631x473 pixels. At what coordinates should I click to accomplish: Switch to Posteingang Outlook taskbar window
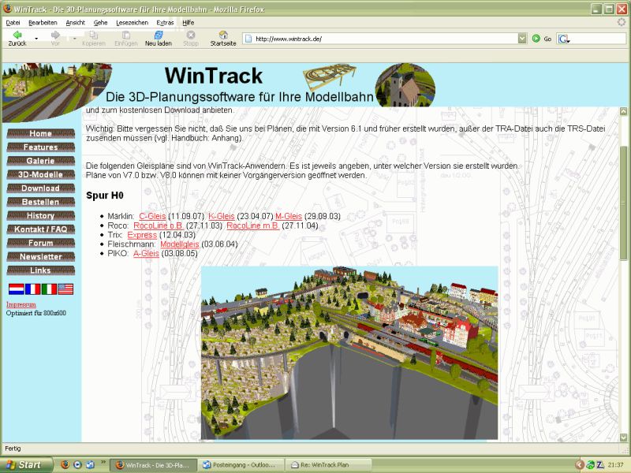click(240, 465)
